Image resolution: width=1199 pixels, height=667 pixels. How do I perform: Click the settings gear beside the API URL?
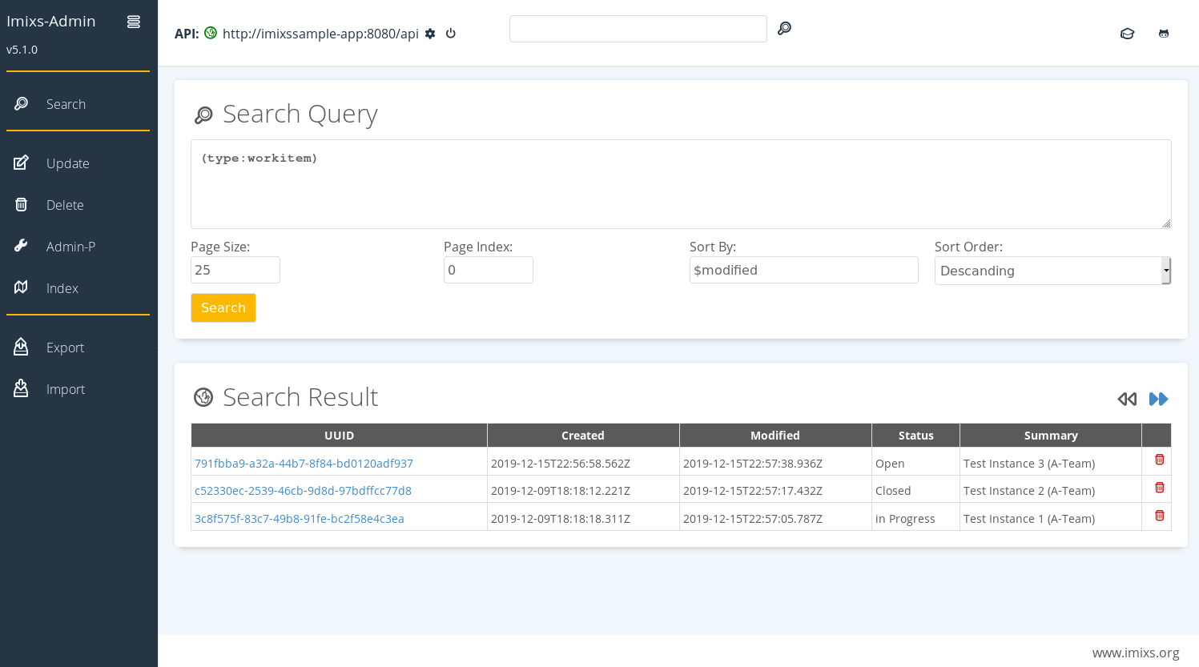coord(430,34)
